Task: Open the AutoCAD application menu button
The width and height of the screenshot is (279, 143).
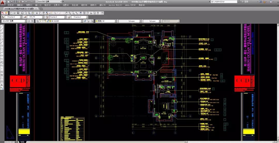Action: 2,2
